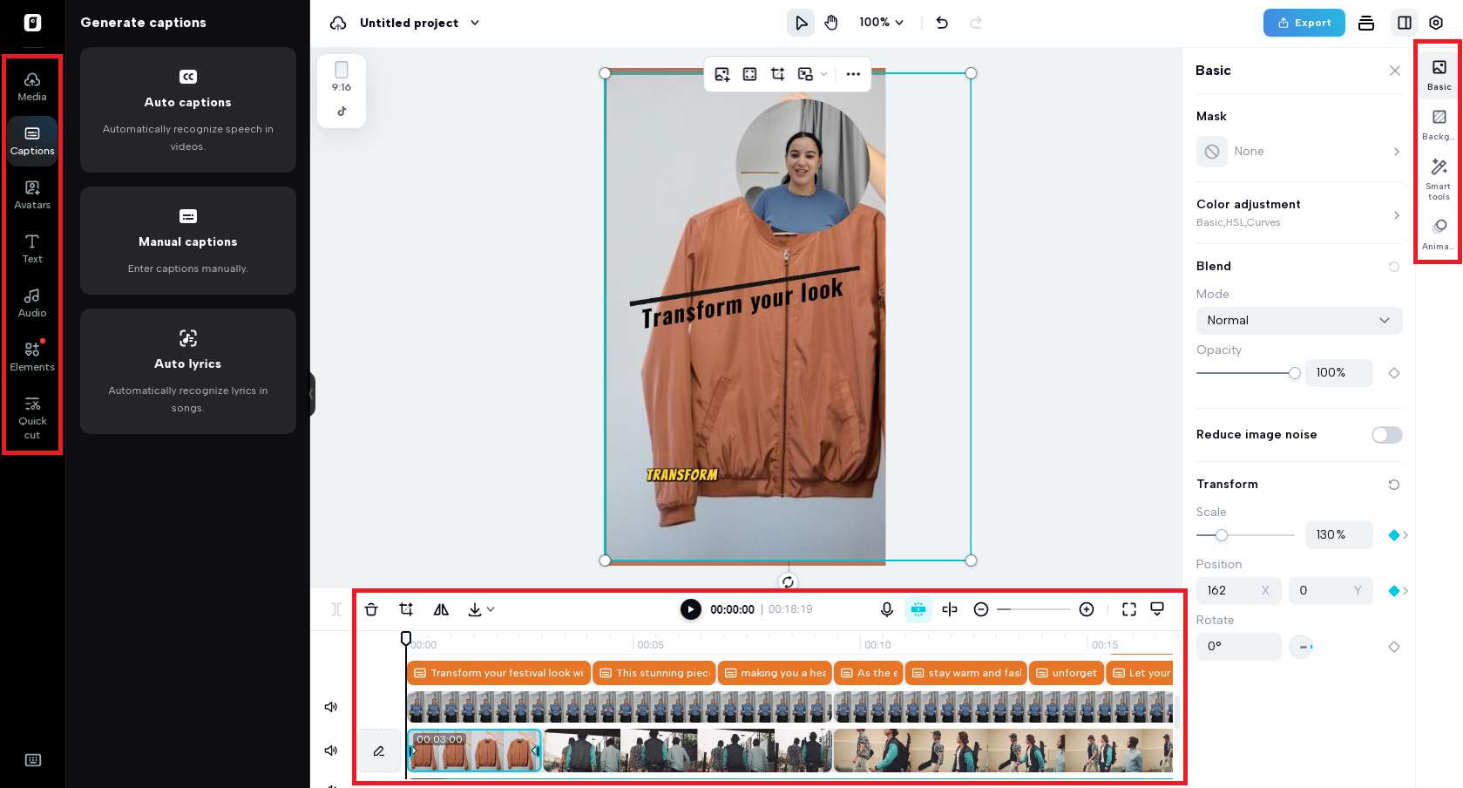Switch to the Text panel in sidebar
Viewport: 1463px width, 788px height.
[31, 249]
